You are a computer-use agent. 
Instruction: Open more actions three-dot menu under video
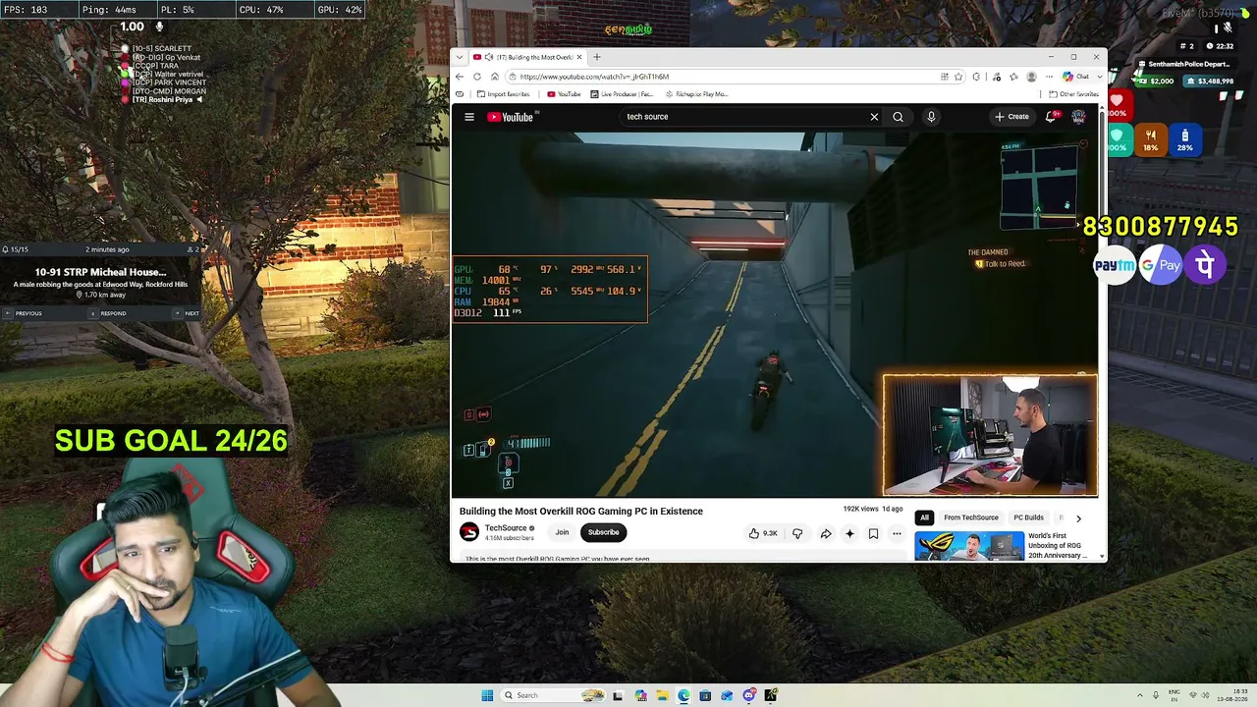tap(897, 533)
